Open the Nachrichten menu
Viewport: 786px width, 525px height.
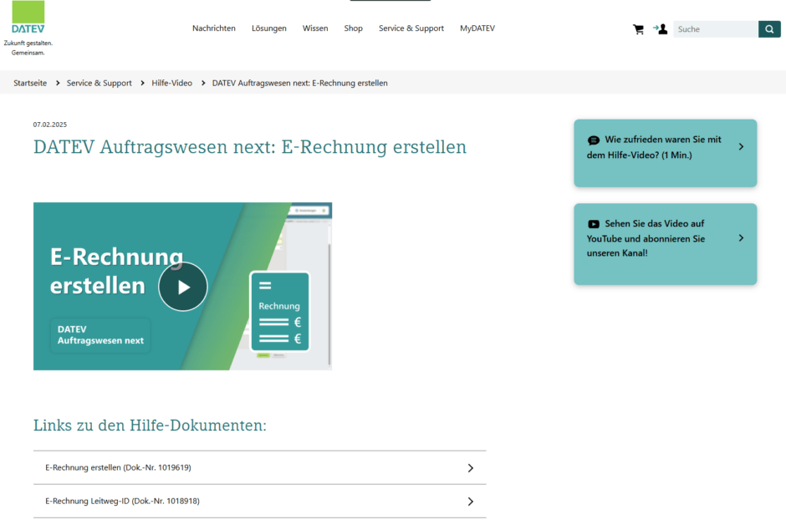(x=214, y=28)
